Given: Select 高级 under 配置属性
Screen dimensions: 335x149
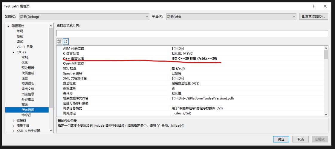Looking at the screenshot, I should pyautogui.click(x=20, y=36).
